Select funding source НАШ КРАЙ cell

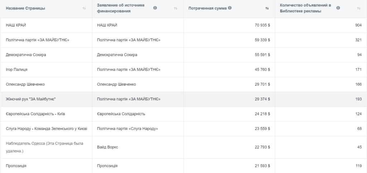click(107, 25)
